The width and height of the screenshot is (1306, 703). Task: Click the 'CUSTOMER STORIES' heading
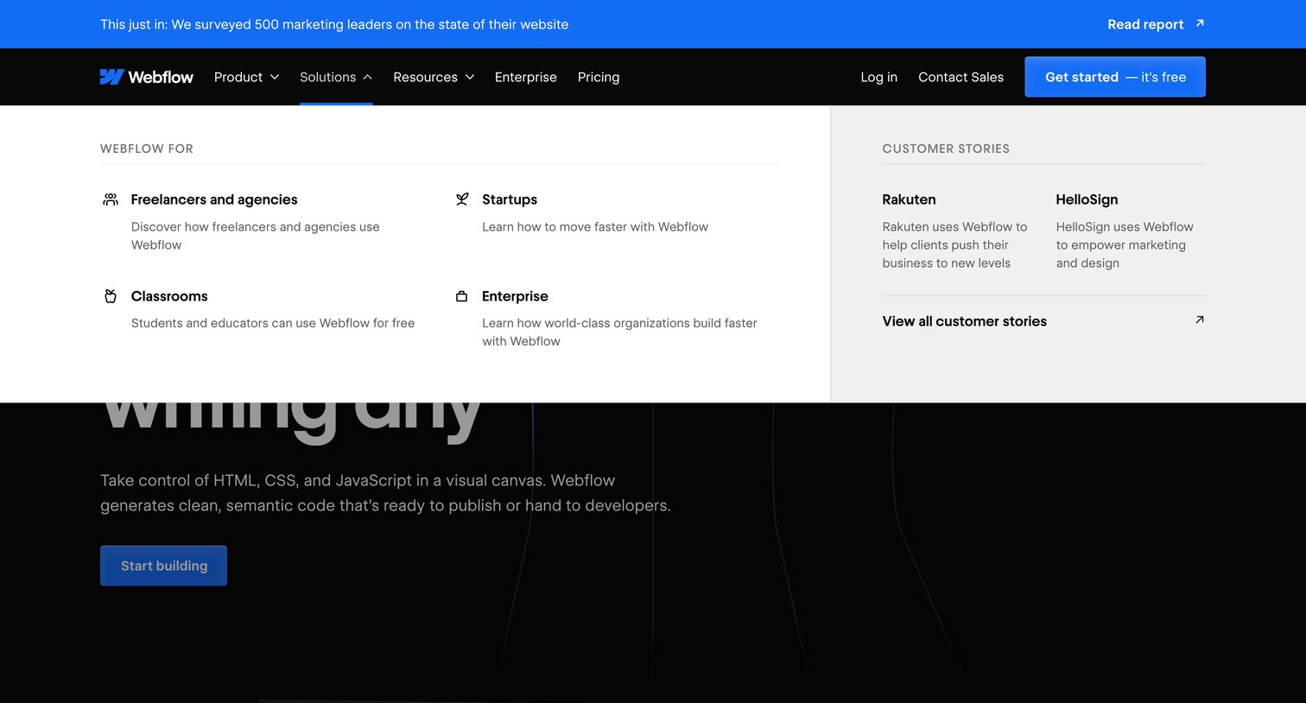[946, 149]
